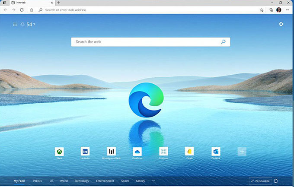Focus the address bar
Image resolution: width=294 pixels, height=187 pixels.
pyautogui.click(x=146, y=10)
